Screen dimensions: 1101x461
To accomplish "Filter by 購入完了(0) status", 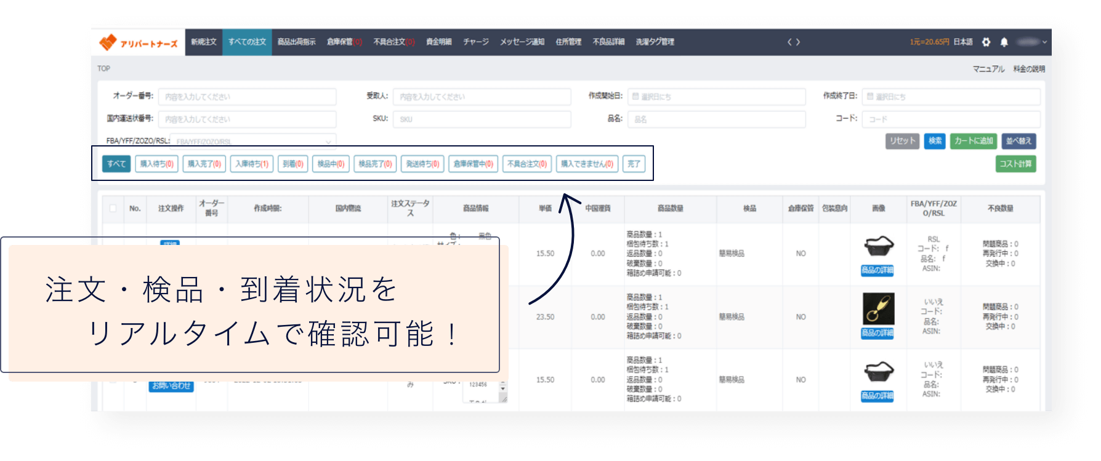I will click(204, 164).
